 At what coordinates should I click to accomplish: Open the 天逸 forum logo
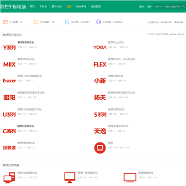[100, 131]
